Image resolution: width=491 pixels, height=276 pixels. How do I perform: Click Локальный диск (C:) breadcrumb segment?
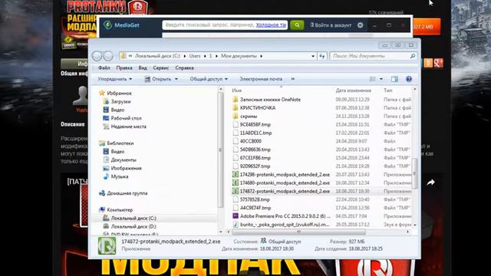coord(157,56)
